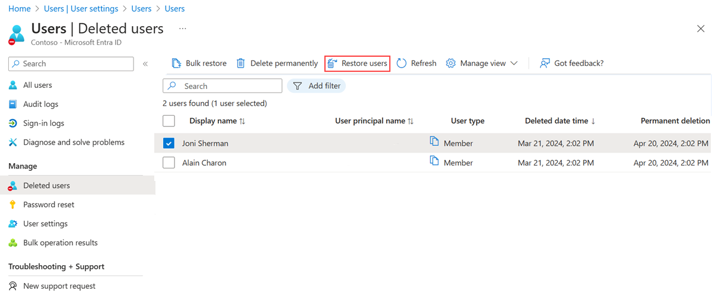Uncheck the Joni Sherman checkbox
This screenshot has width=712, height=296.
tap(169, 143)
